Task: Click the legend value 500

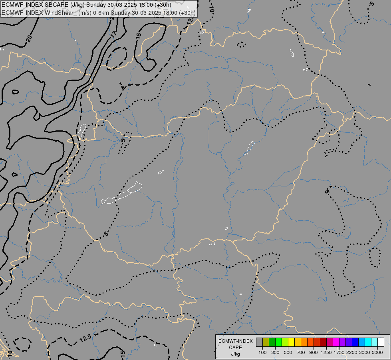Action: [288, 352]
